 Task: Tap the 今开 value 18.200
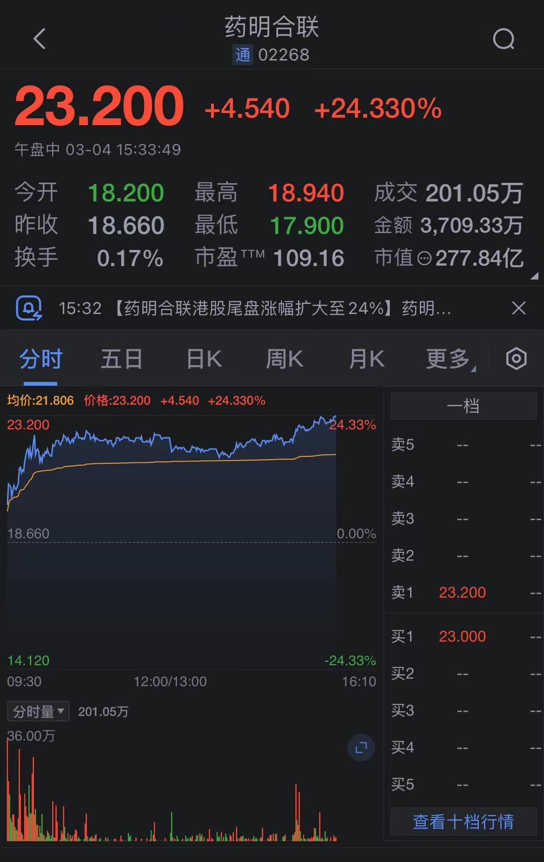pos(126,193)
